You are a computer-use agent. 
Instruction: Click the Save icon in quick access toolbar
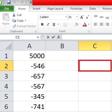pyautogui.click(x=9, y=2)
